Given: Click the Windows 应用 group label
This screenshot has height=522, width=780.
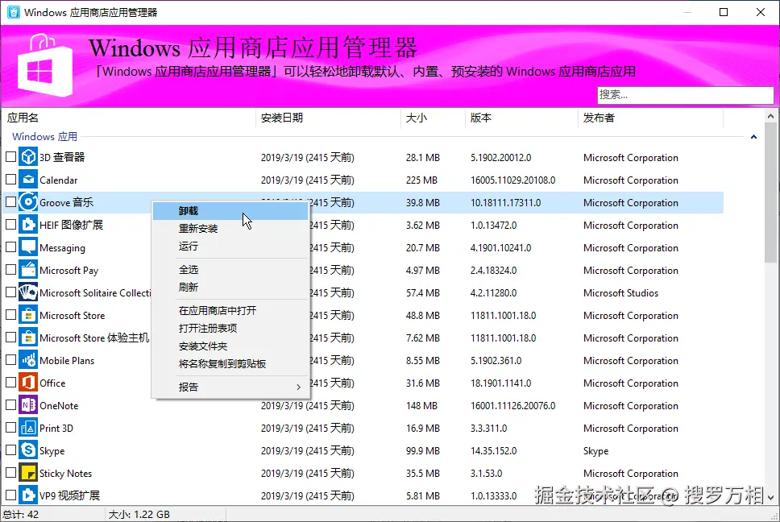Looking at the screenshot, I should point(45,137).
